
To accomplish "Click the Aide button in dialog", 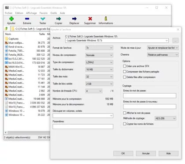I will 169,153.
